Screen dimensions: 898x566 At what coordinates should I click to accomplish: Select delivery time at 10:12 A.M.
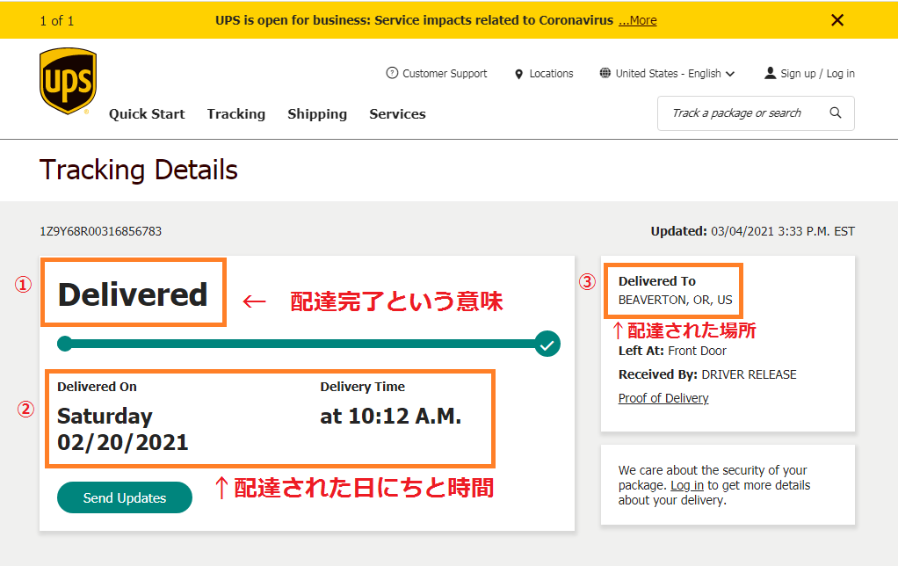tap(391, 416)
